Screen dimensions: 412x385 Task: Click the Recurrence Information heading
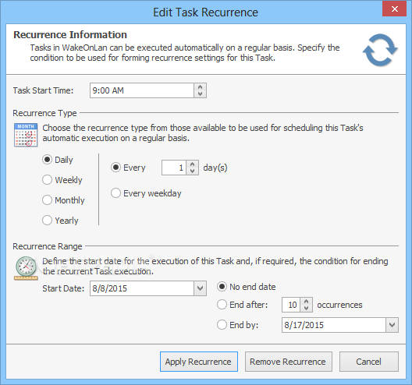(x=70, y=34)
